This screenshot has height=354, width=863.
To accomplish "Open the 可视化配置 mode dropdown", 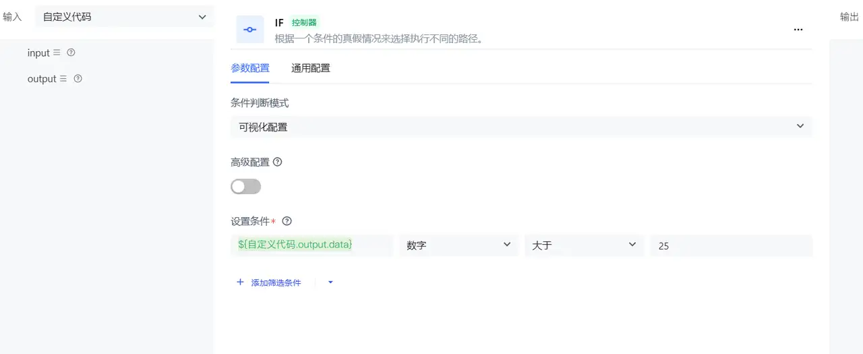I will 521,127.
